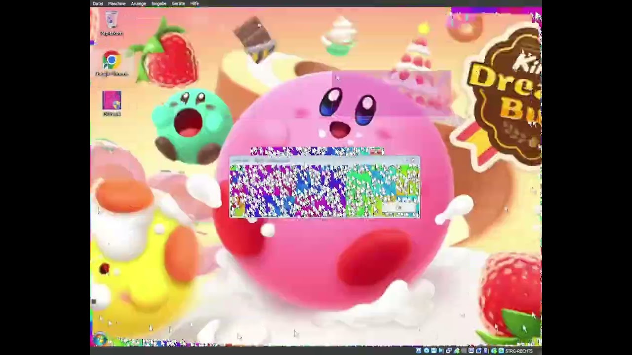
Task: Select the Google Chrome desktop shortcut
Action: coord(112,64)
